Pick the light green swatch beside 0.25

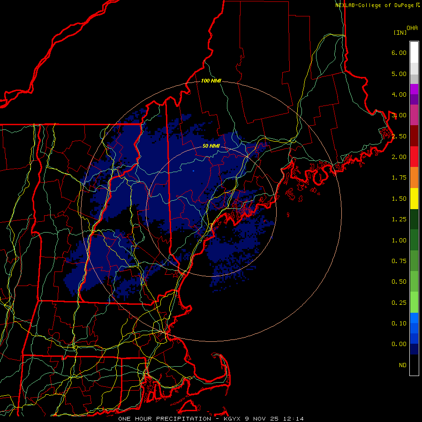pyautogui.click(x=414, y=302)
